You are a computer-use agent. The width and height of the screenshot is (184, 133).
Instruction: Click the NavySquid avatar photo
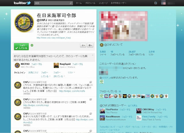coord(56,65)
